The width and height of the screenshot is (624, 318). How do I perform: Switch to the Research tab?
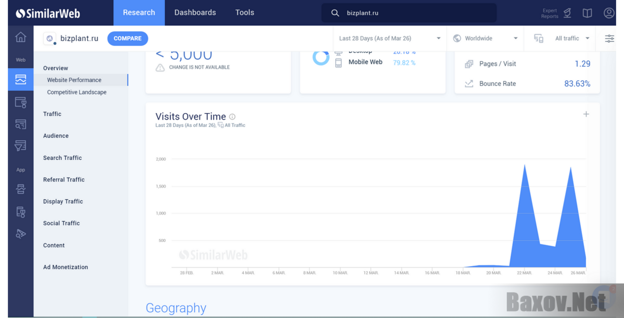click(x=139, y=13)
